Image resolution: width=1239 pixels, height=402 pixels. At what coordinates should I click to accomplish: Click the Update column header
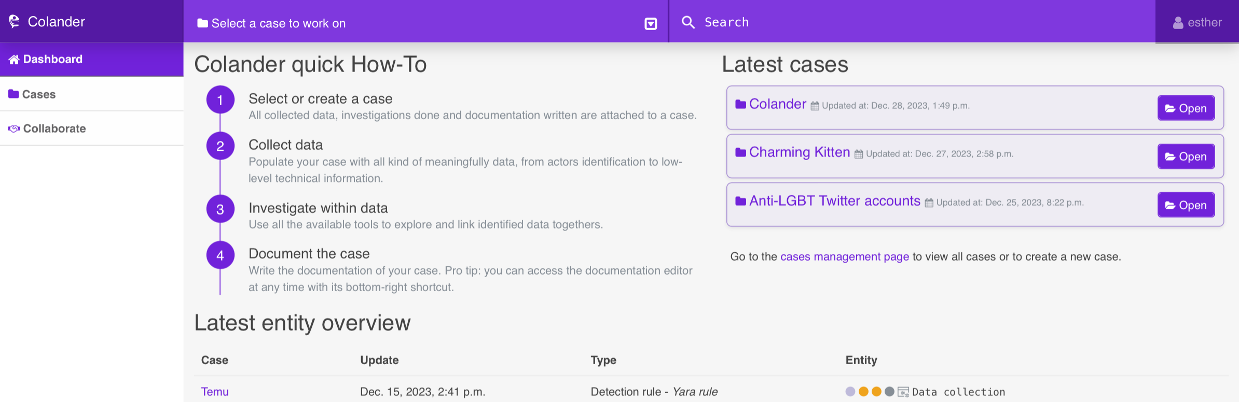(379, 360)
